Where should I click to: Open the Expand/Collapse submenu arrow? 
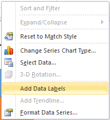tap(102, 22)
